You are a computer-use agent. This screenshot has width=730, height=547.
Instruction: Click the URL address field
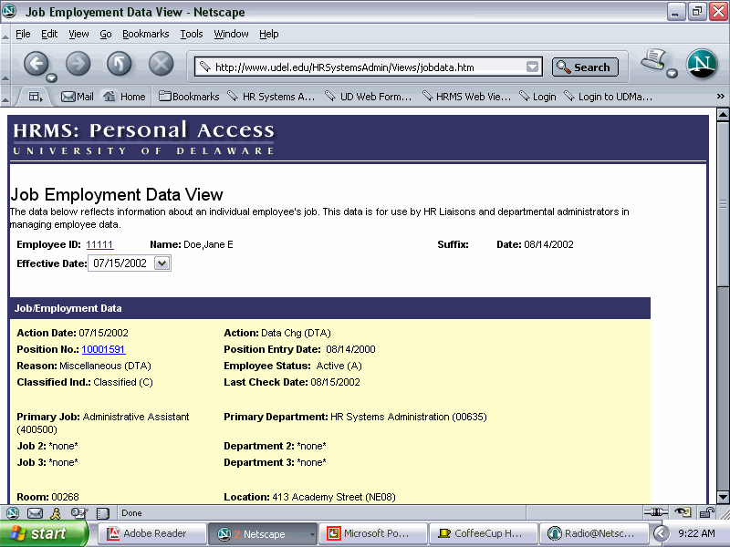[x=365, y=67]
